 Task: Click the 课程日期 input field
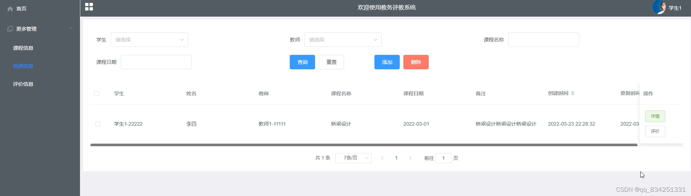pyautogui.click(x=156, y=62)
